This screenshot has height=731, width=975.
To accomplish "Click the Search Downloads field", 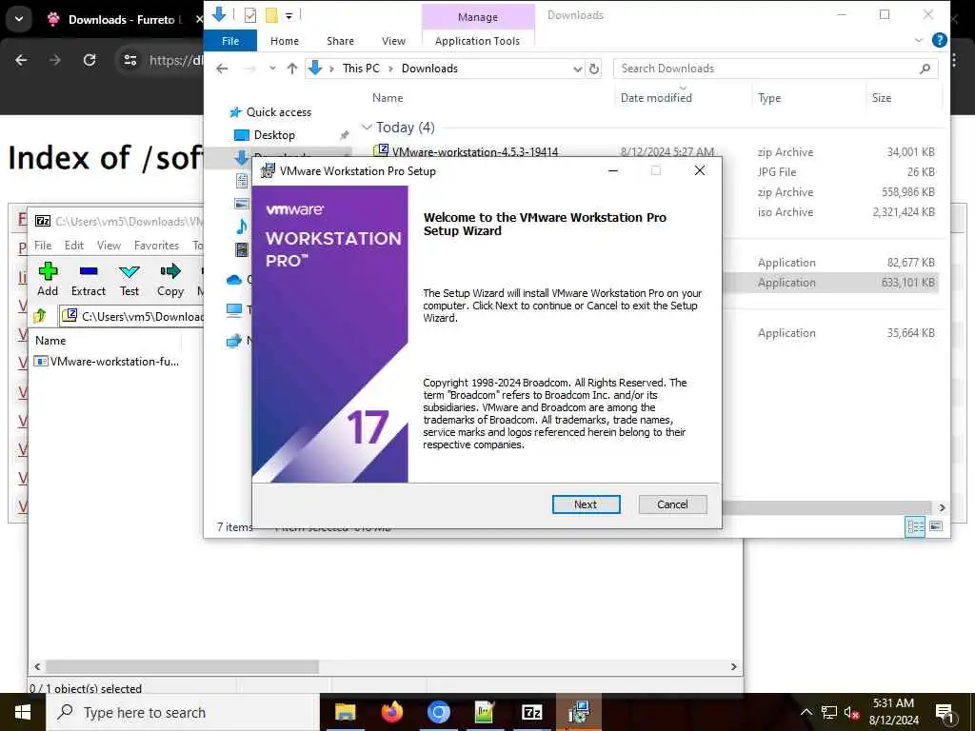I will click(x=768, y=69).
